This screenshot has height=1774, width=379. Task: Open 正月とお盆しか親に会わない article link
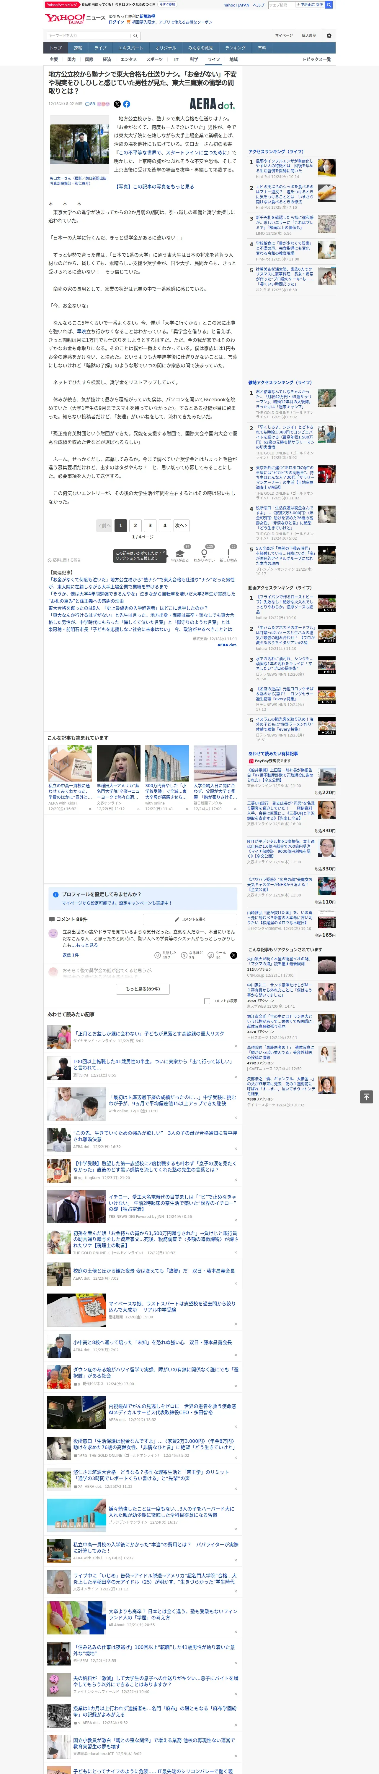pos(148,1034)
